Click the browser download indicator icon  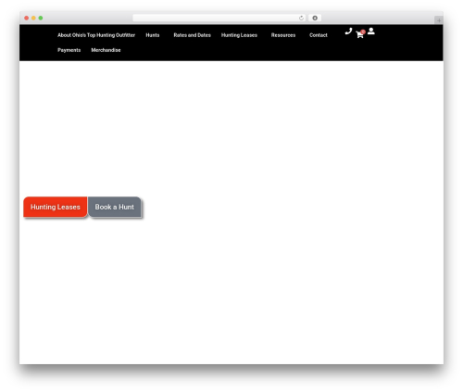coord(315,18)
